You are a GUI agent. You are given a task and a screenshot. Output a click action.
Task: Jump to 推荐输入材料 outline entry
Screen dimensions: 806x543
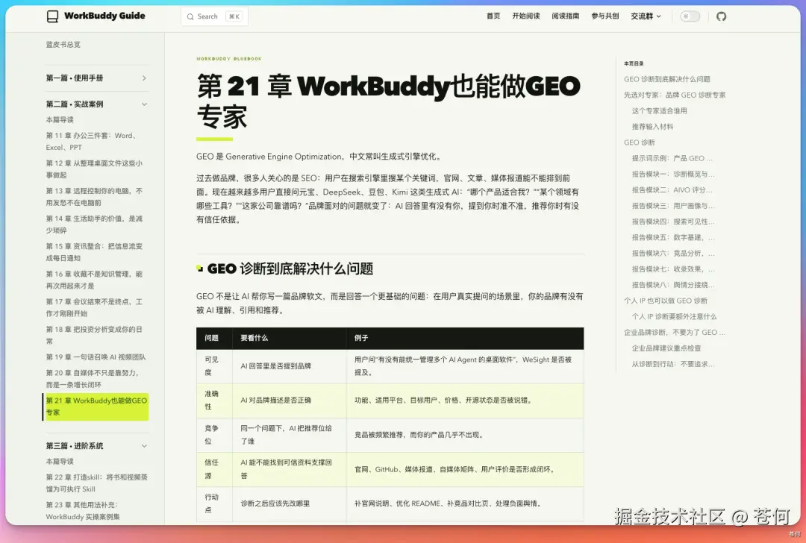tap(652, 127)
